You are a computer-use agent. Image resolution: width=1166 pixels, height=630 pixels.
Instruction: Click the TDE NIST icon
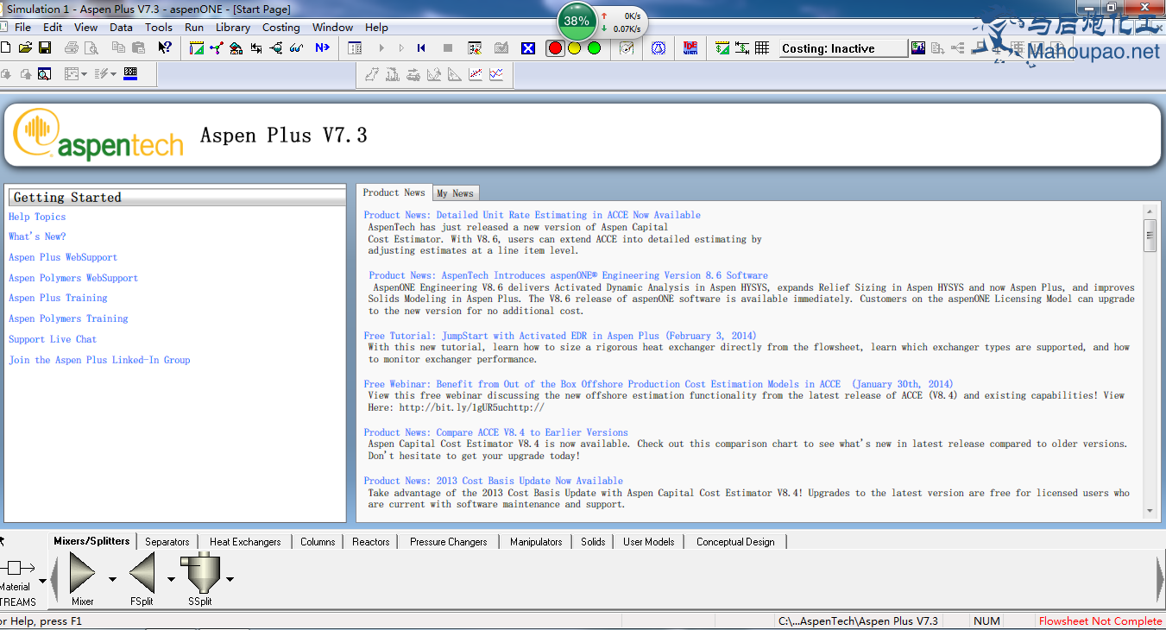tap(690, 48)
